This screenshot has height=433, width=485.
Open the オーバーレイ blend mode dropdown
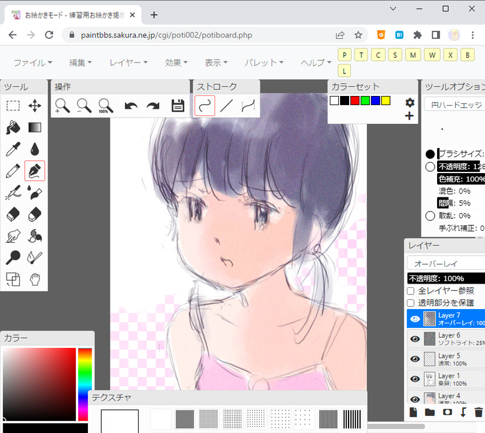coord(446,264)
